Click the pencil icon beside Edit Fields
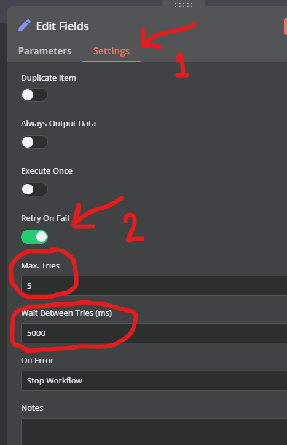The width and height of the screenshot is (287, 445). point(25,25)
